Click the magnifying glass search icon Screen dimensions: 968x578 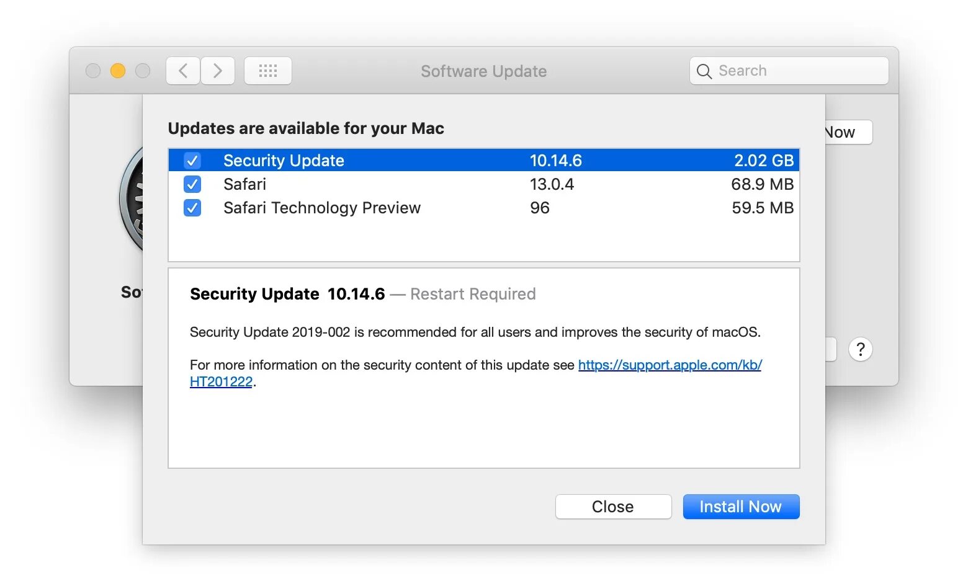[704, 71]
